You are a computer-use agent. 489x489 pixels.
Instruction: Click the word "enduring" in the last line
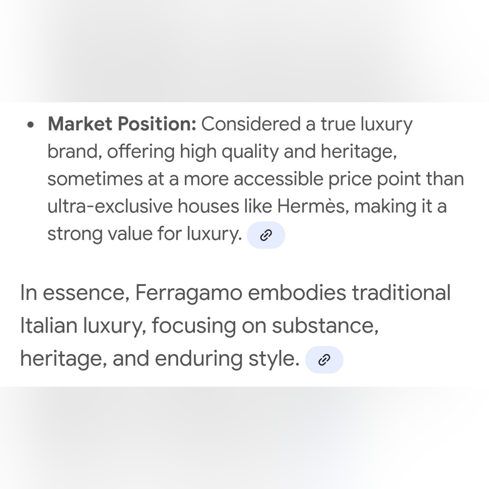coord(199,359)
